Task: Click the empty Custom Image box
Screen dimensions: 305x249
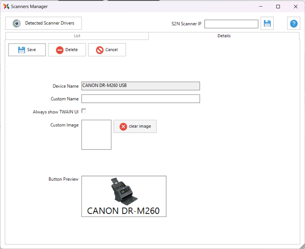Action: point(96,135)
